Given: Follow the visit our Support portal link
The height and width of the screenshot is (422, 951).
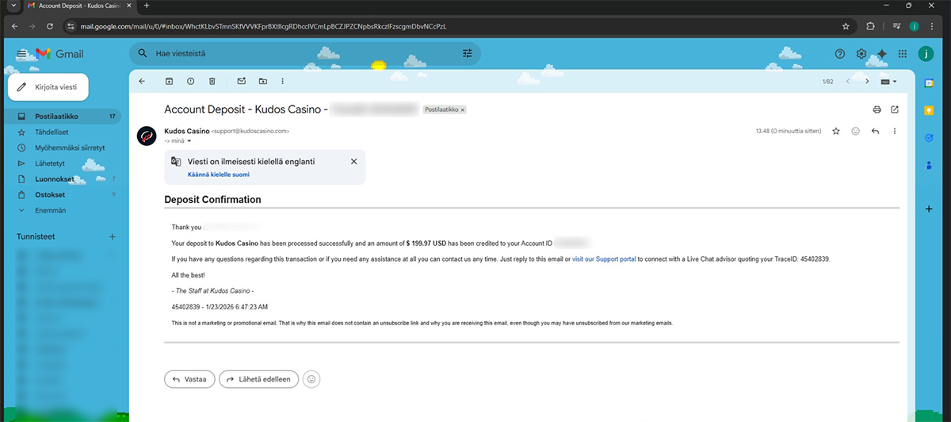Looking at the screenshot, I should [x=604, y=259].
